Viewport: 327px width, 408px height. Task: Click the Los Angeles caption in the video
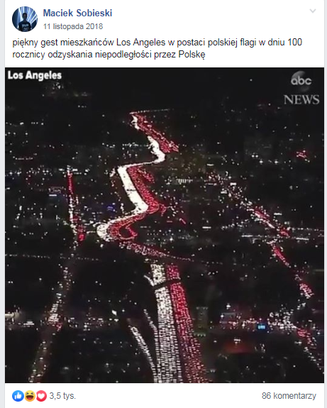pos(35,75)
